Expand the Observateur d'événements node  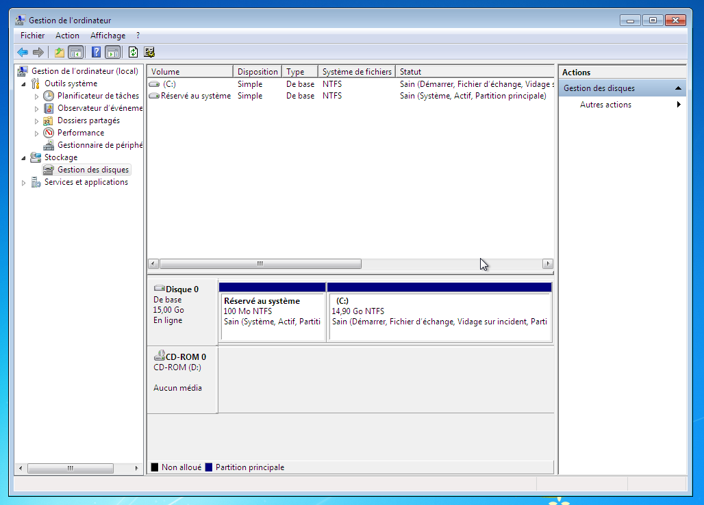click(x=36, y=109)
